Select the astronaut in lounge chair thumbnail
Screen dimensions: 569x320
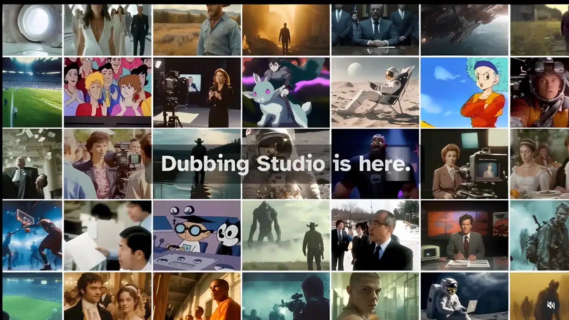(375, 93)
